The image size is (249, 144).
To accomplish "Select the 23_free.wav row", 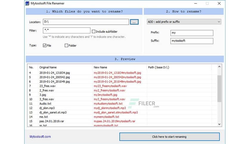I will point(122,86).
